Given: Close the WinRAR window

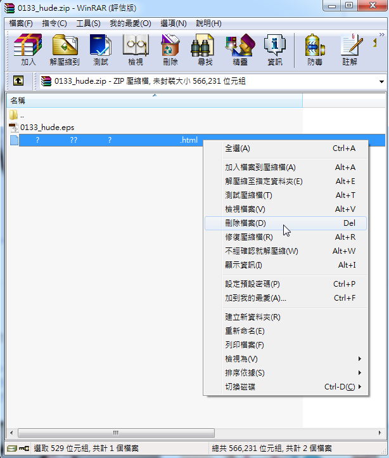Looking at the screenshot, I should pos(373,6).
